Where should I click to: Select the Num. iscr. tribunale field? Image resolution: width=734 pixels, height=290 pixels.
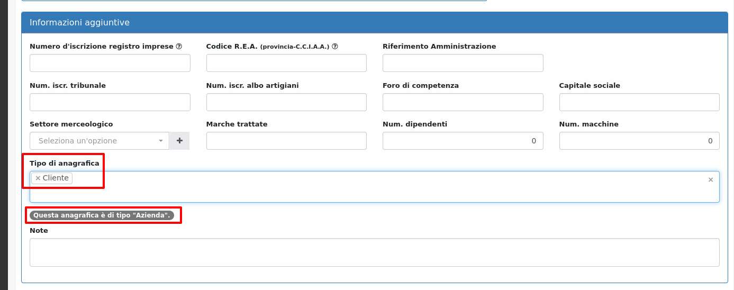[110, 102]
